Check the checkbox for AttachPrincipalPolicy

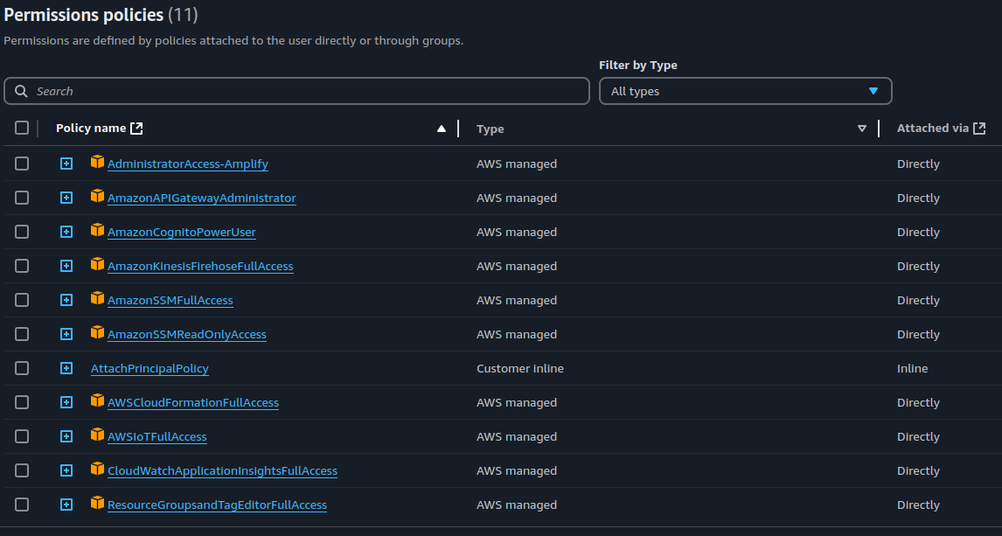tap(22, 367)
